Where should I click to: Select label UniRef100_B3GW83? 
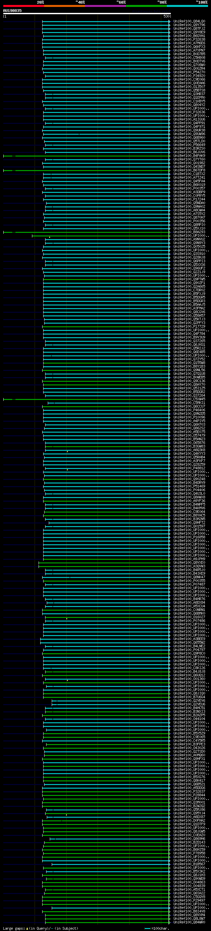[189, 446]
